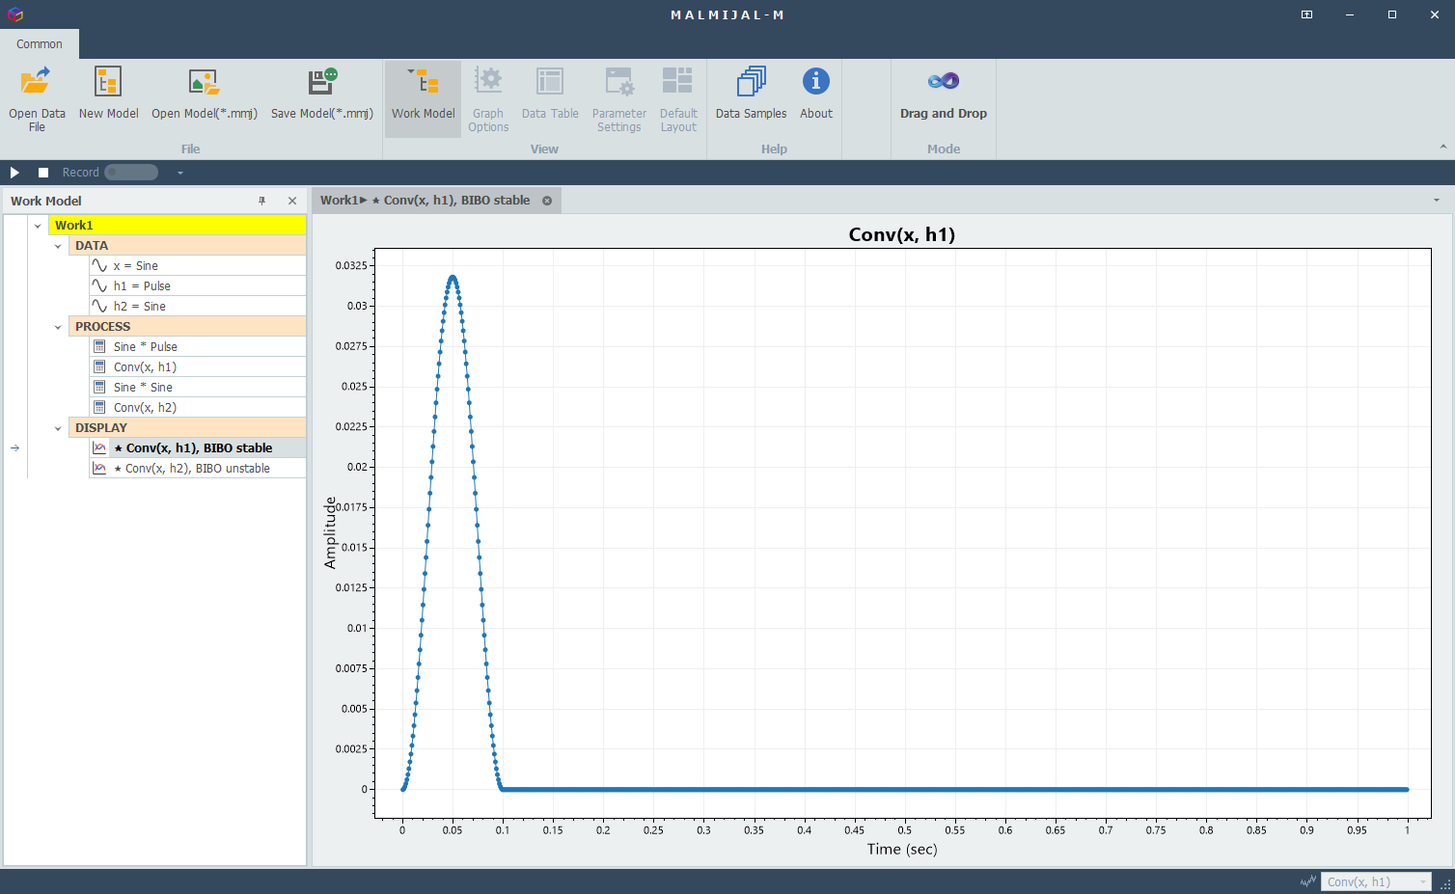Switch to the Common ribbon tab
Screen dimensions: 1455x894
(40, 44)
